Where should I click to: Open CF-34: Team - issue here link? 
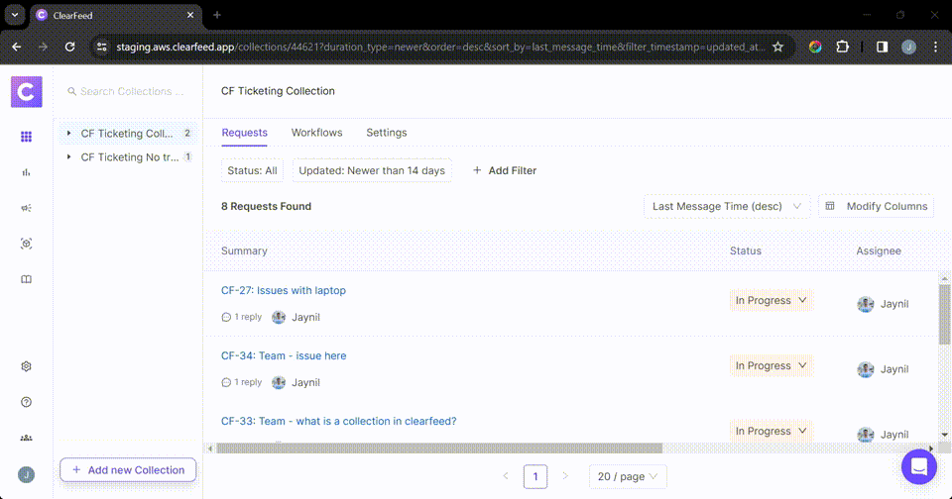point(283,356)
